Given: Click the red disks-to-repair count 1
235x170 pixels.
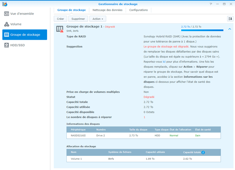Looking at the screenshot, I should coord(144,117).
